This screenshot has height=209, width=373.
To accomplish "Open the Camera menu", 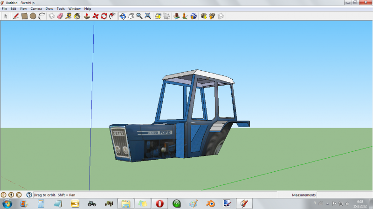I will pos(36,8).
